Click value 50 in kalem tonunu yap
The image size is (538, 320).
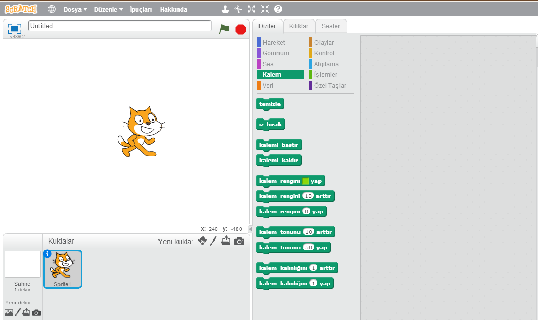tap(309, 247)
